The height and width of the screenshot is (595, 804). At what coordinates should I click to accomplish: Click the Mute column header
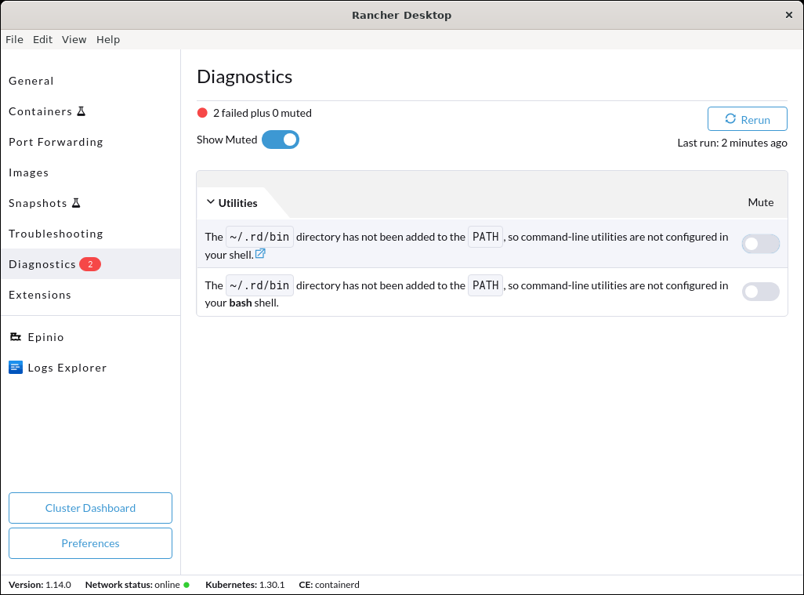[760, 202]
